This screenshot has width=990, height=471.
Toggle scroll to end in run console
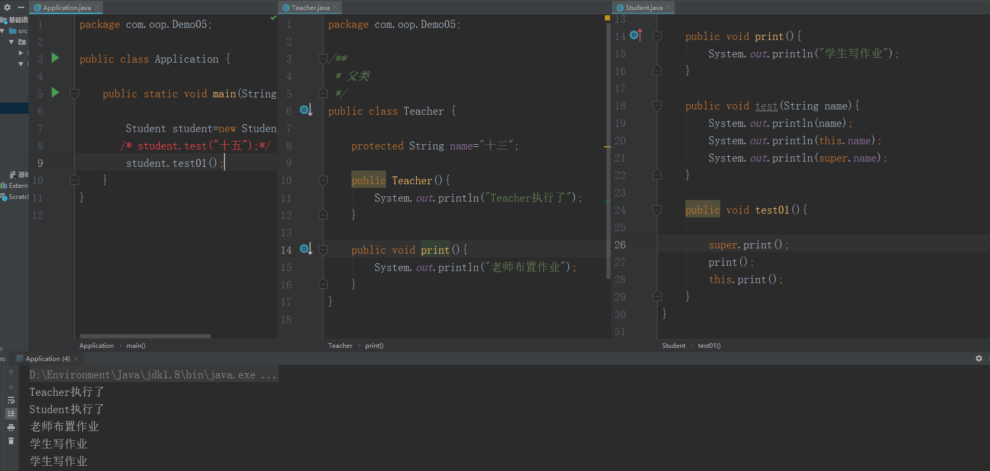pyautogui.click(x=11, y=414)
